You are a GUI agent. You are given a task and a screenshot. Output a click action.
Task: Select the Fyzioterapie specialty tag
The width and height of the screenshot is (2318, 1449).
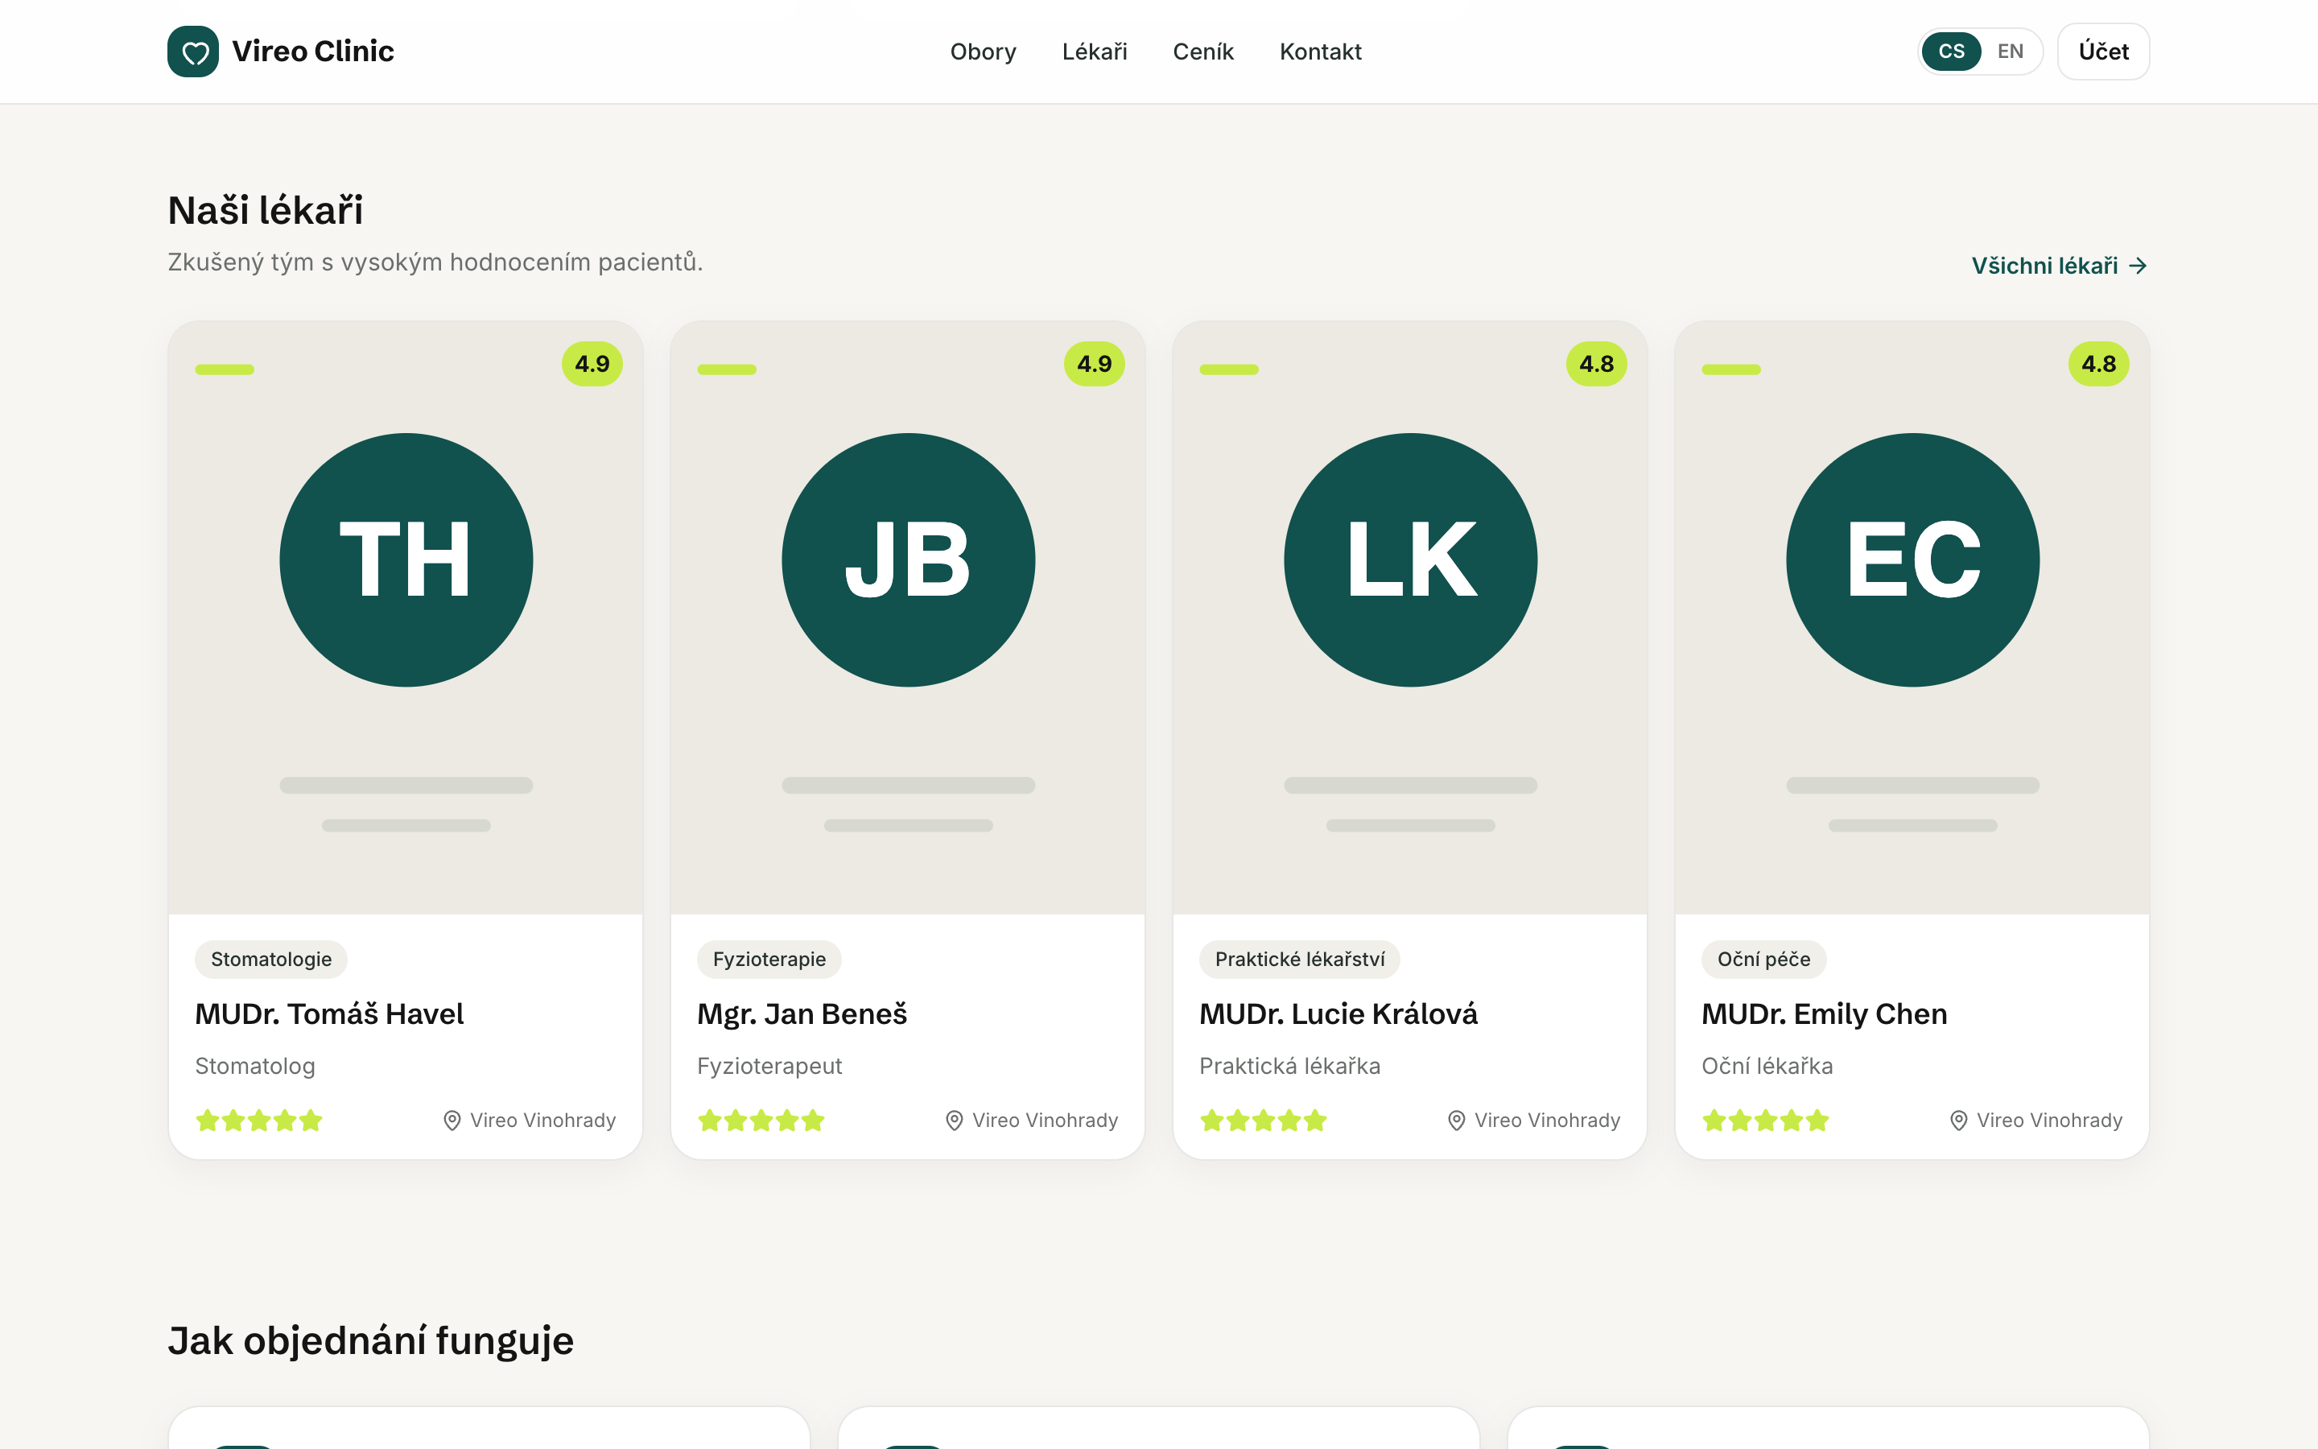pos(769,960)
